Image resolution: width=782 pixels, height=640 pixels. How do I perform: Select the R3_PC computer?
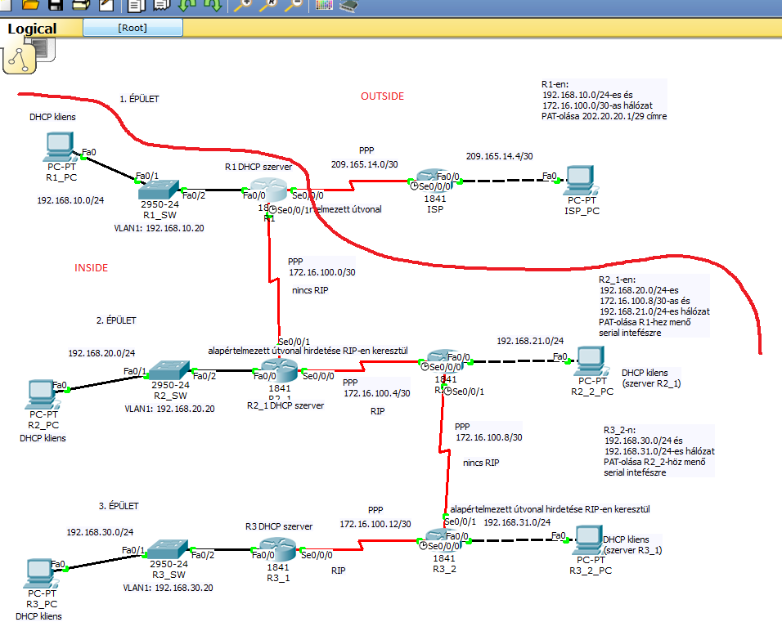coord(42,574)
